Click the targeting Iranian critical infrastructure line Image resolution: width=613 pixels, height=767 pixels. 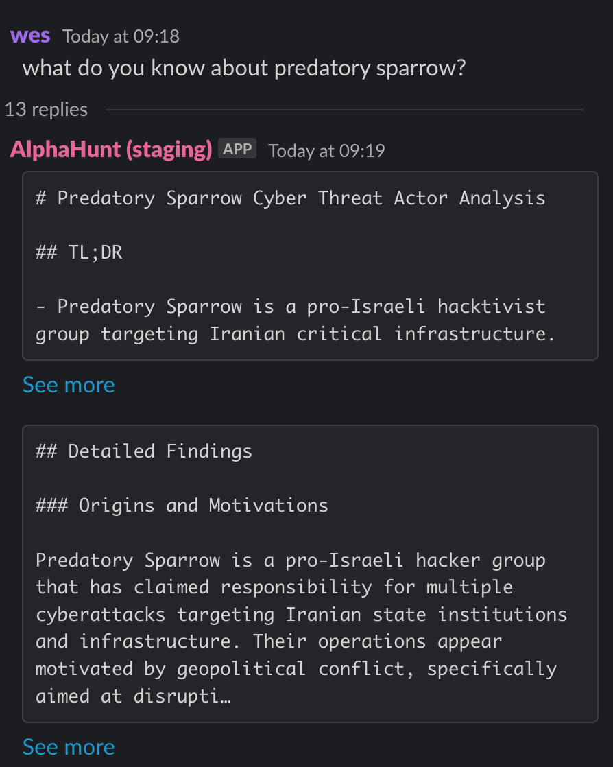(296, 334)
